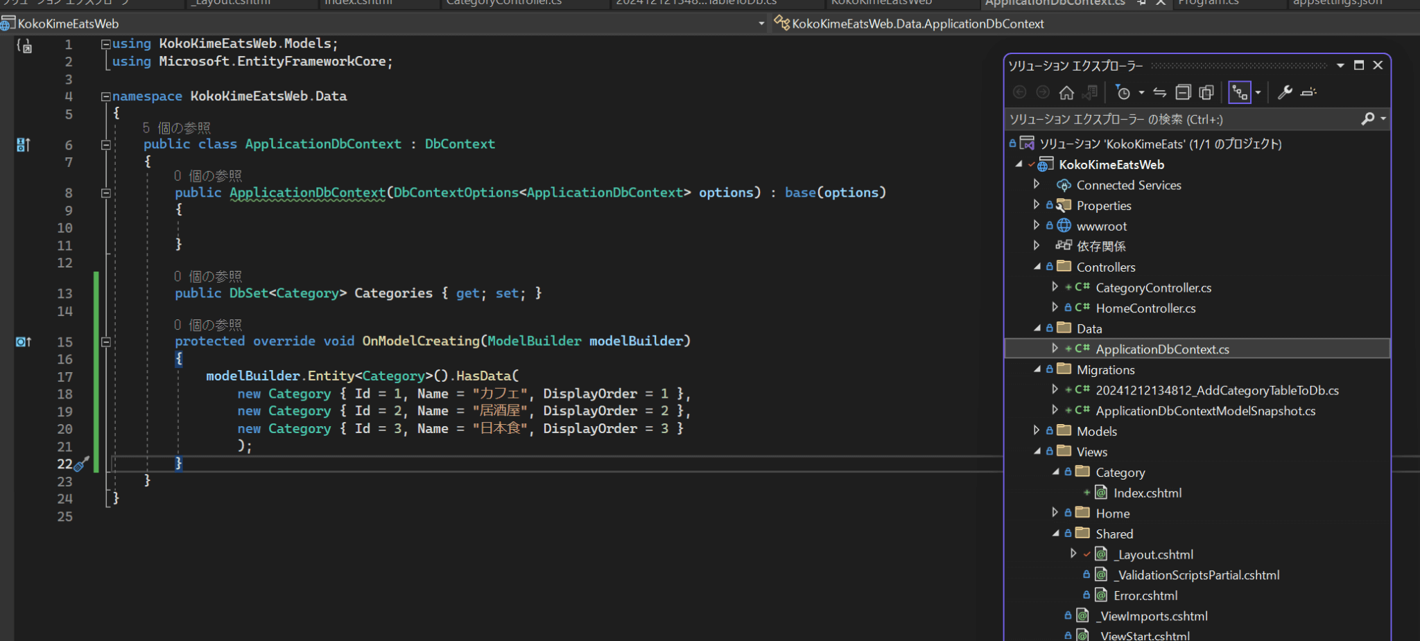Expand the Connected Services node
Viewport: 1420px width, 641px height.
(x=1036, y=184)
